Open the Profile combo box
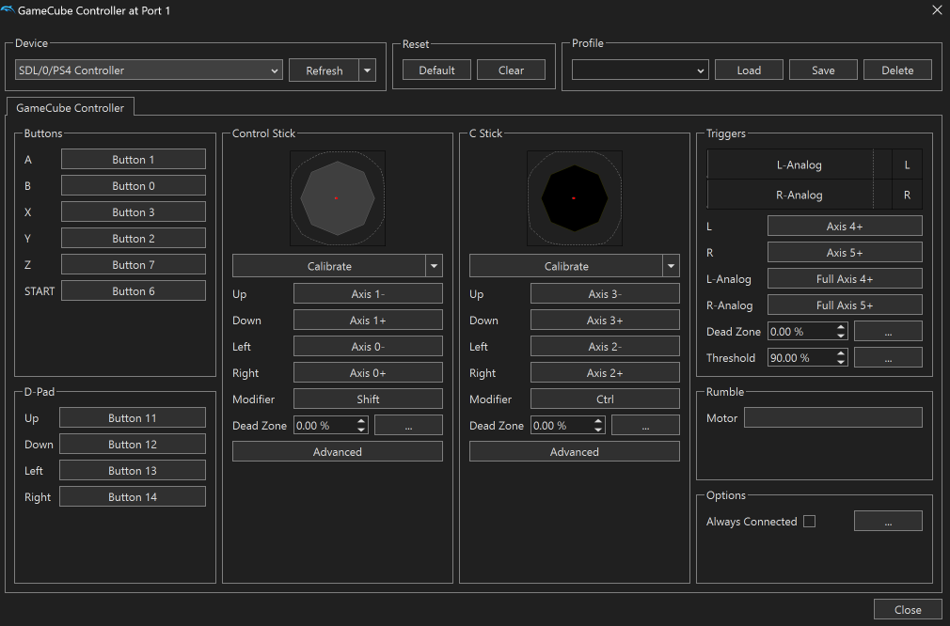 640,70
